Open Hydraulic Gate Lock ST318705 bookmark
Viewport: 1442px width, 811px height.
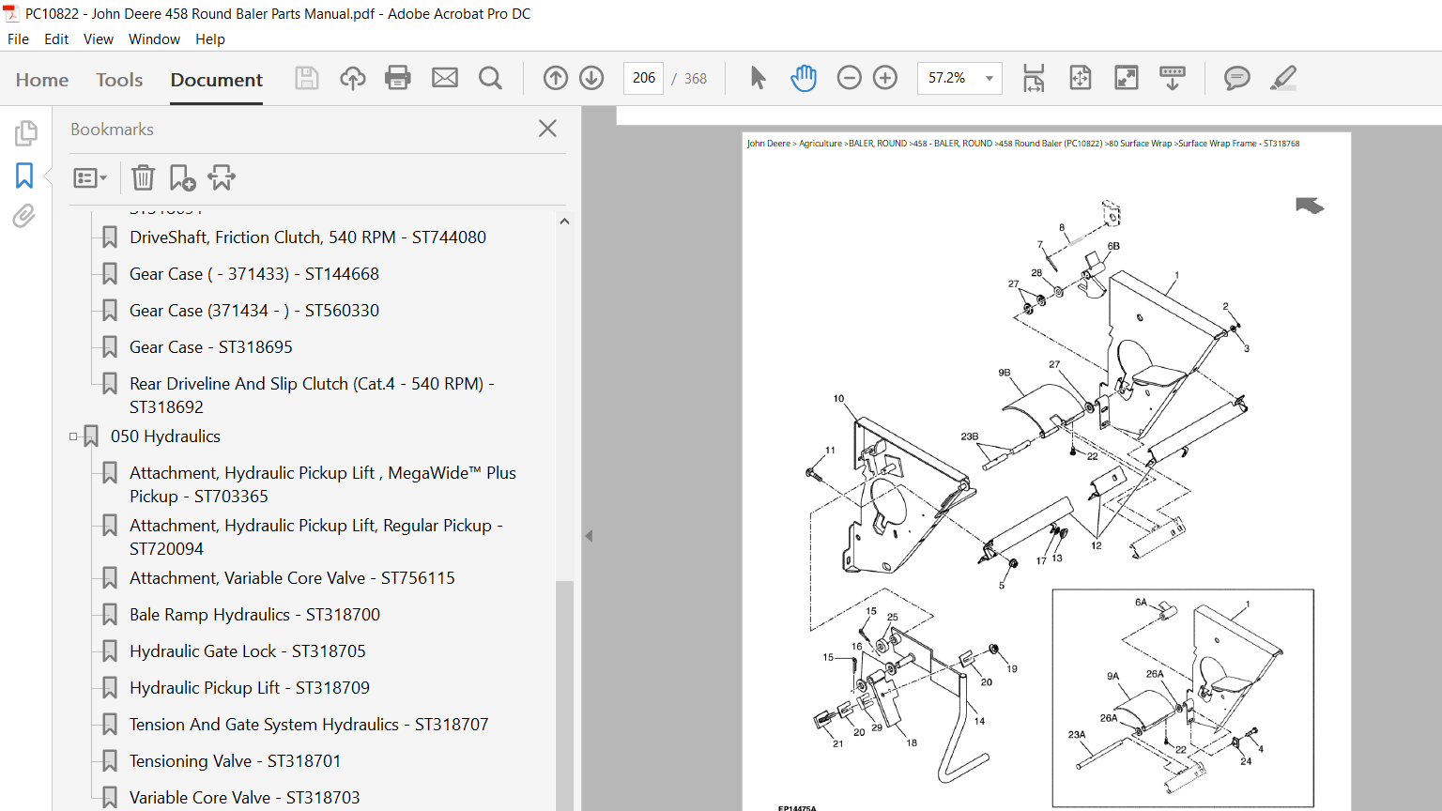(248, 651)
